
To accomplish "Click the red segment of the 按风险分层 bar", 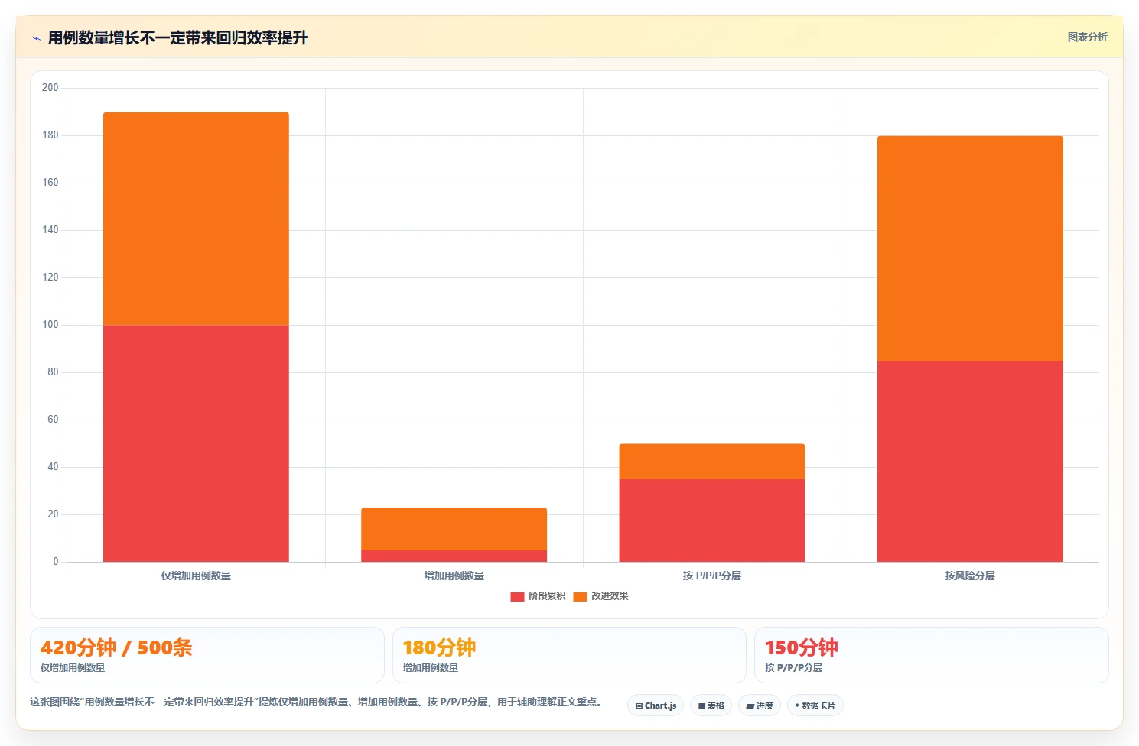I will 970,461.
